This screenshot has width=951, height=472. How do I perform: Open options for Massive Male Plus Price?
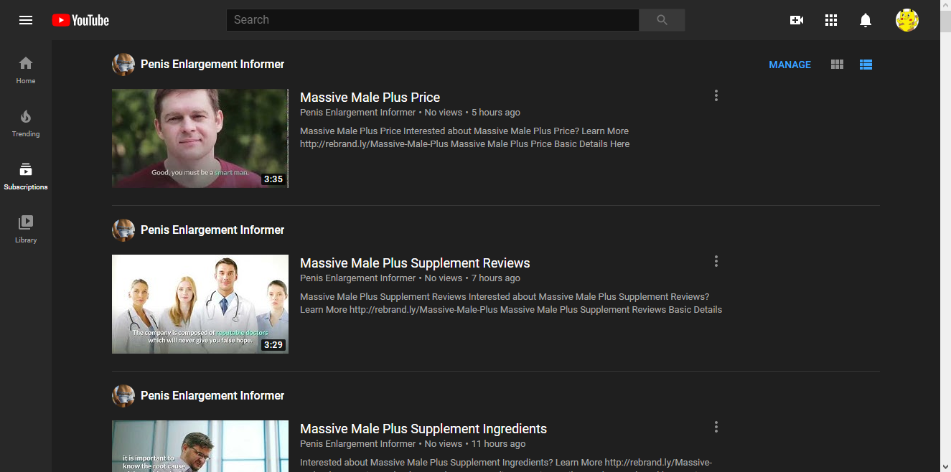coord(716,95)
